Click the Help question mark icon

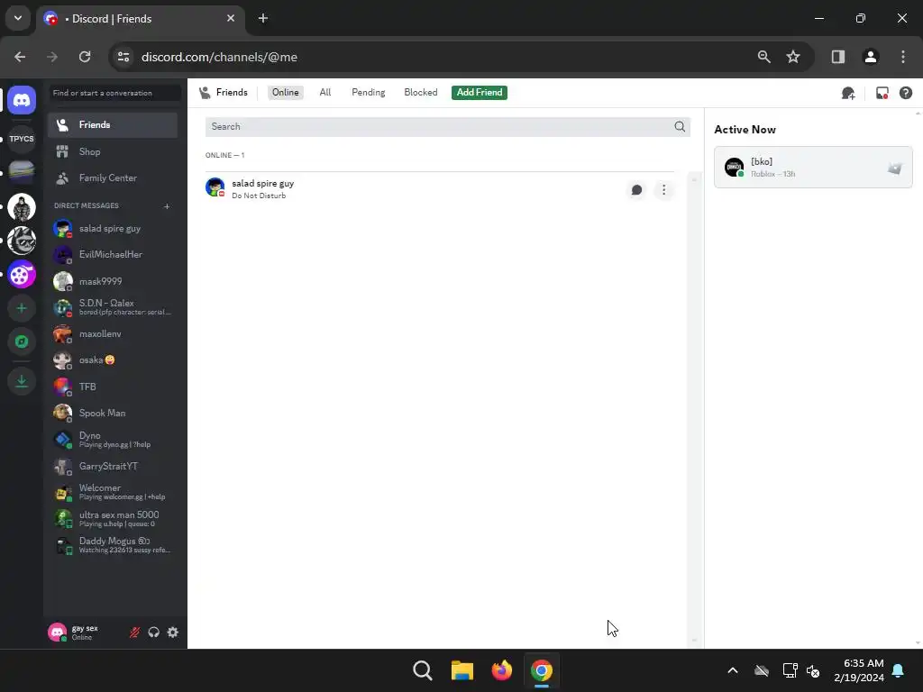click(905, 93)
